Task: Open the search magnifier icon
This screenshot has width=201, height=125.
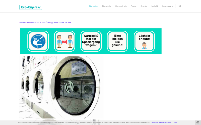Action: coord(180,6)
